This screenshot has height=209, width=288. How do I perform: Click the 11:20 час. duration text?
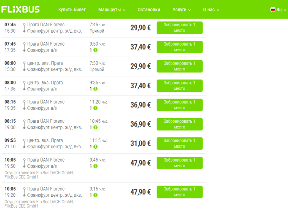point(99,102)
